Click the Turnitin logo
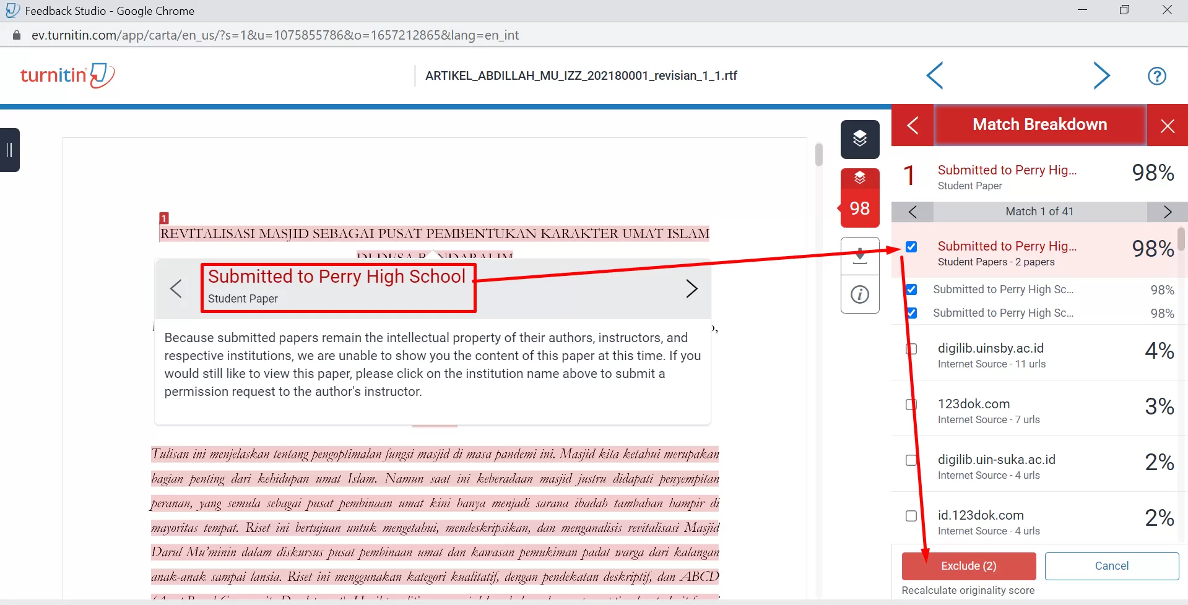Screen dimensions: 1188x605 pos(67,75)
